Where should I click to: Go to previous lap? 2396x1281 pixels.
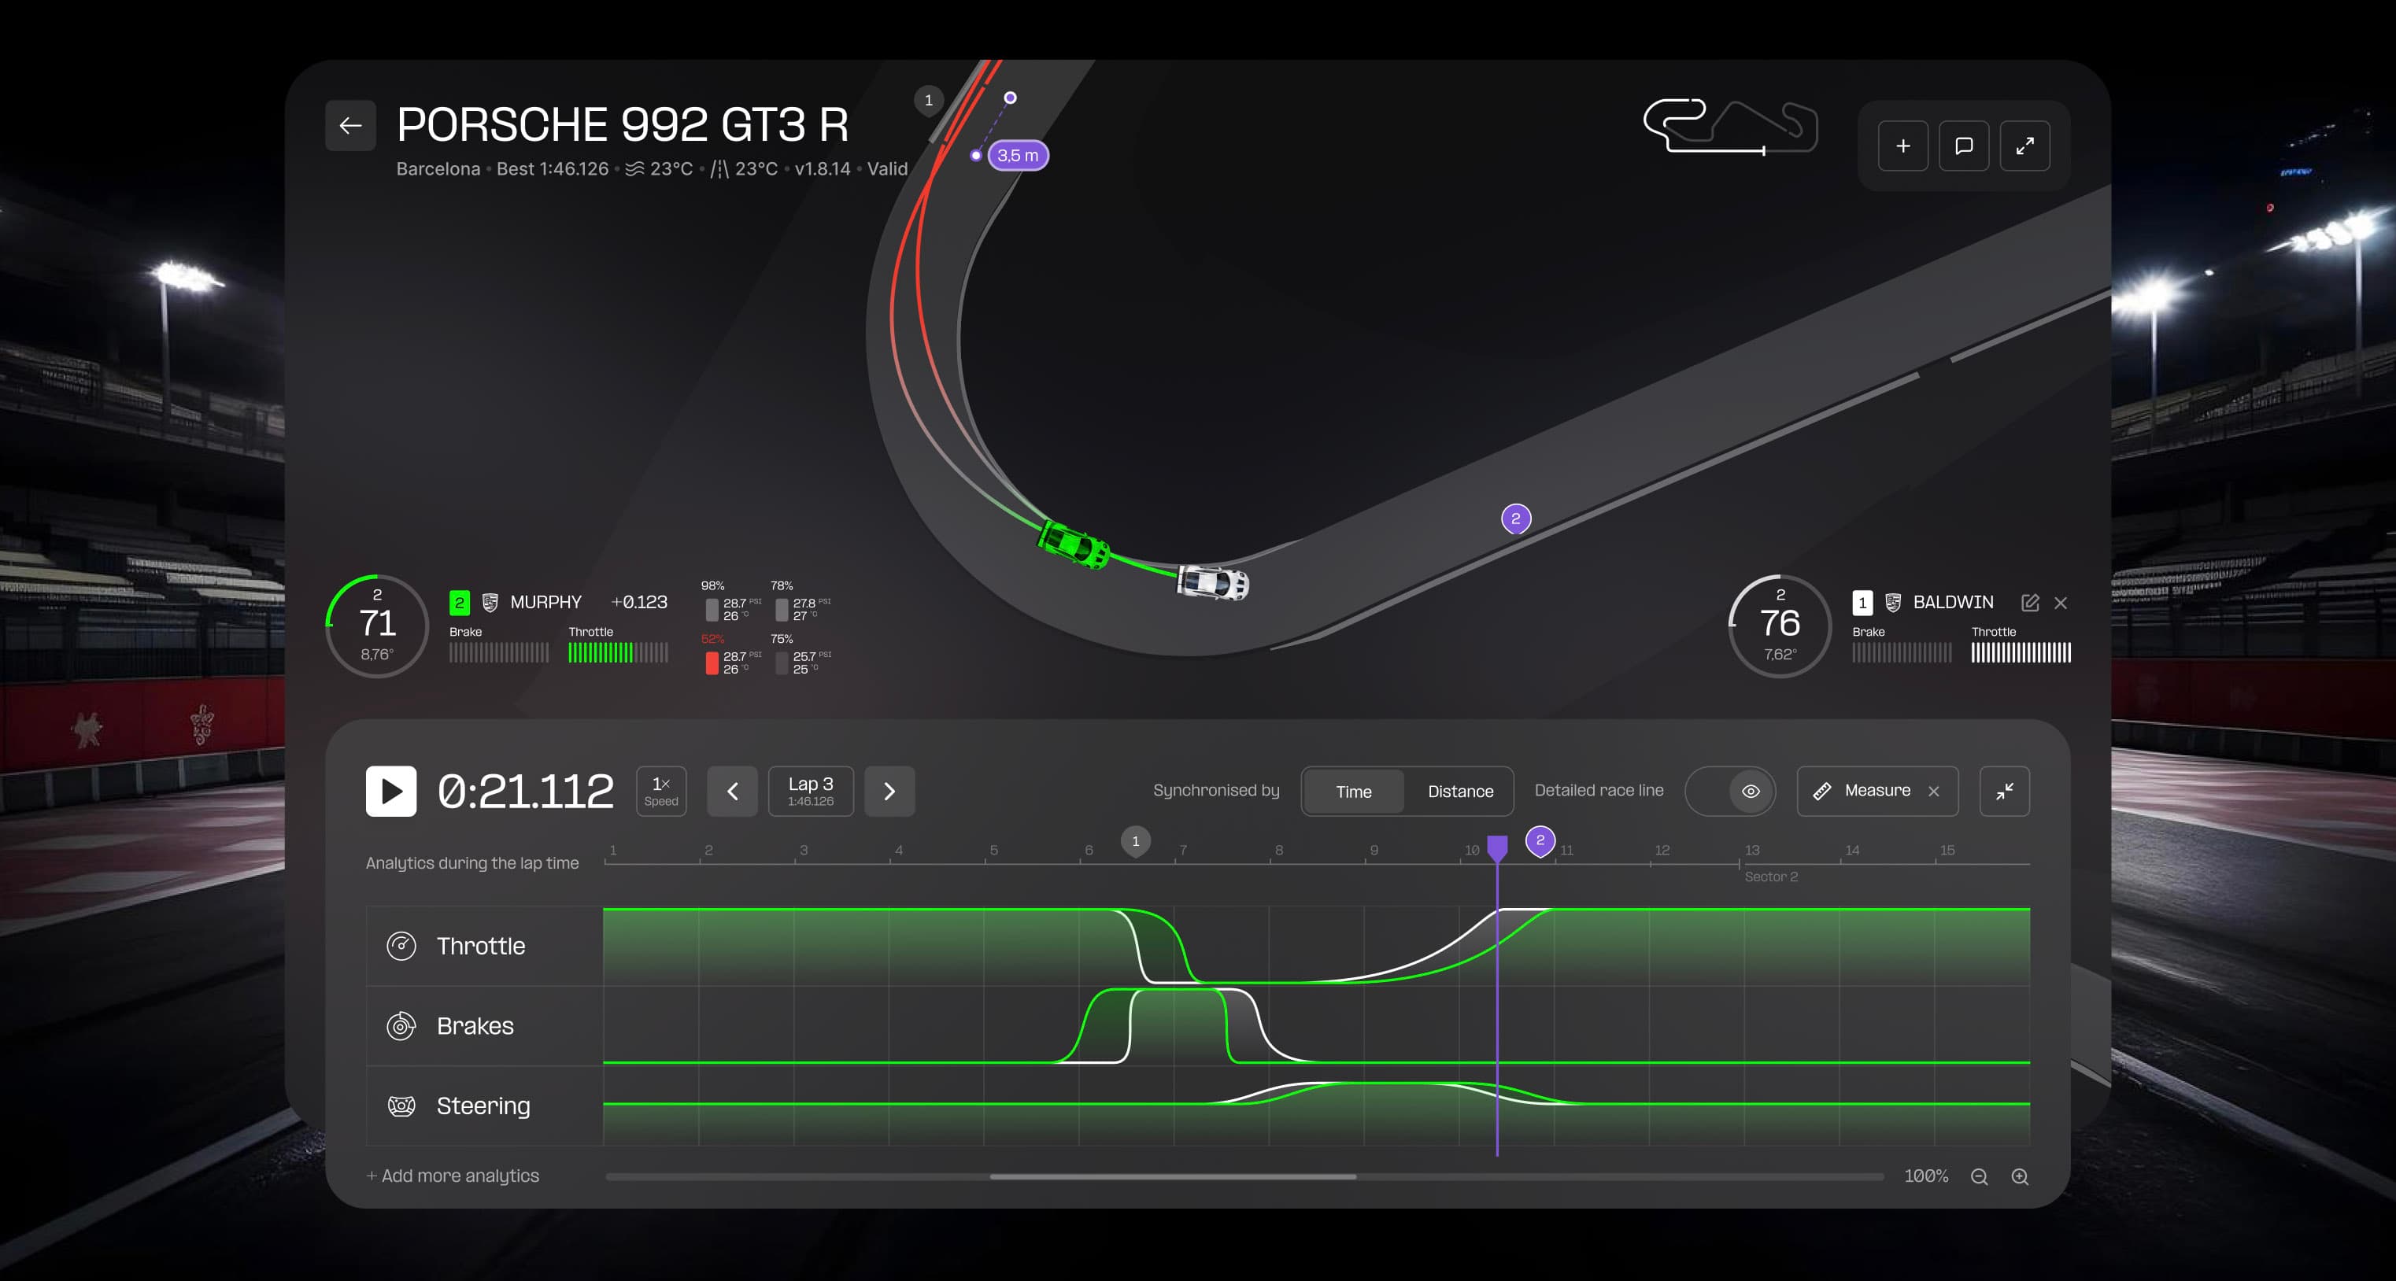tap(732, 791)
